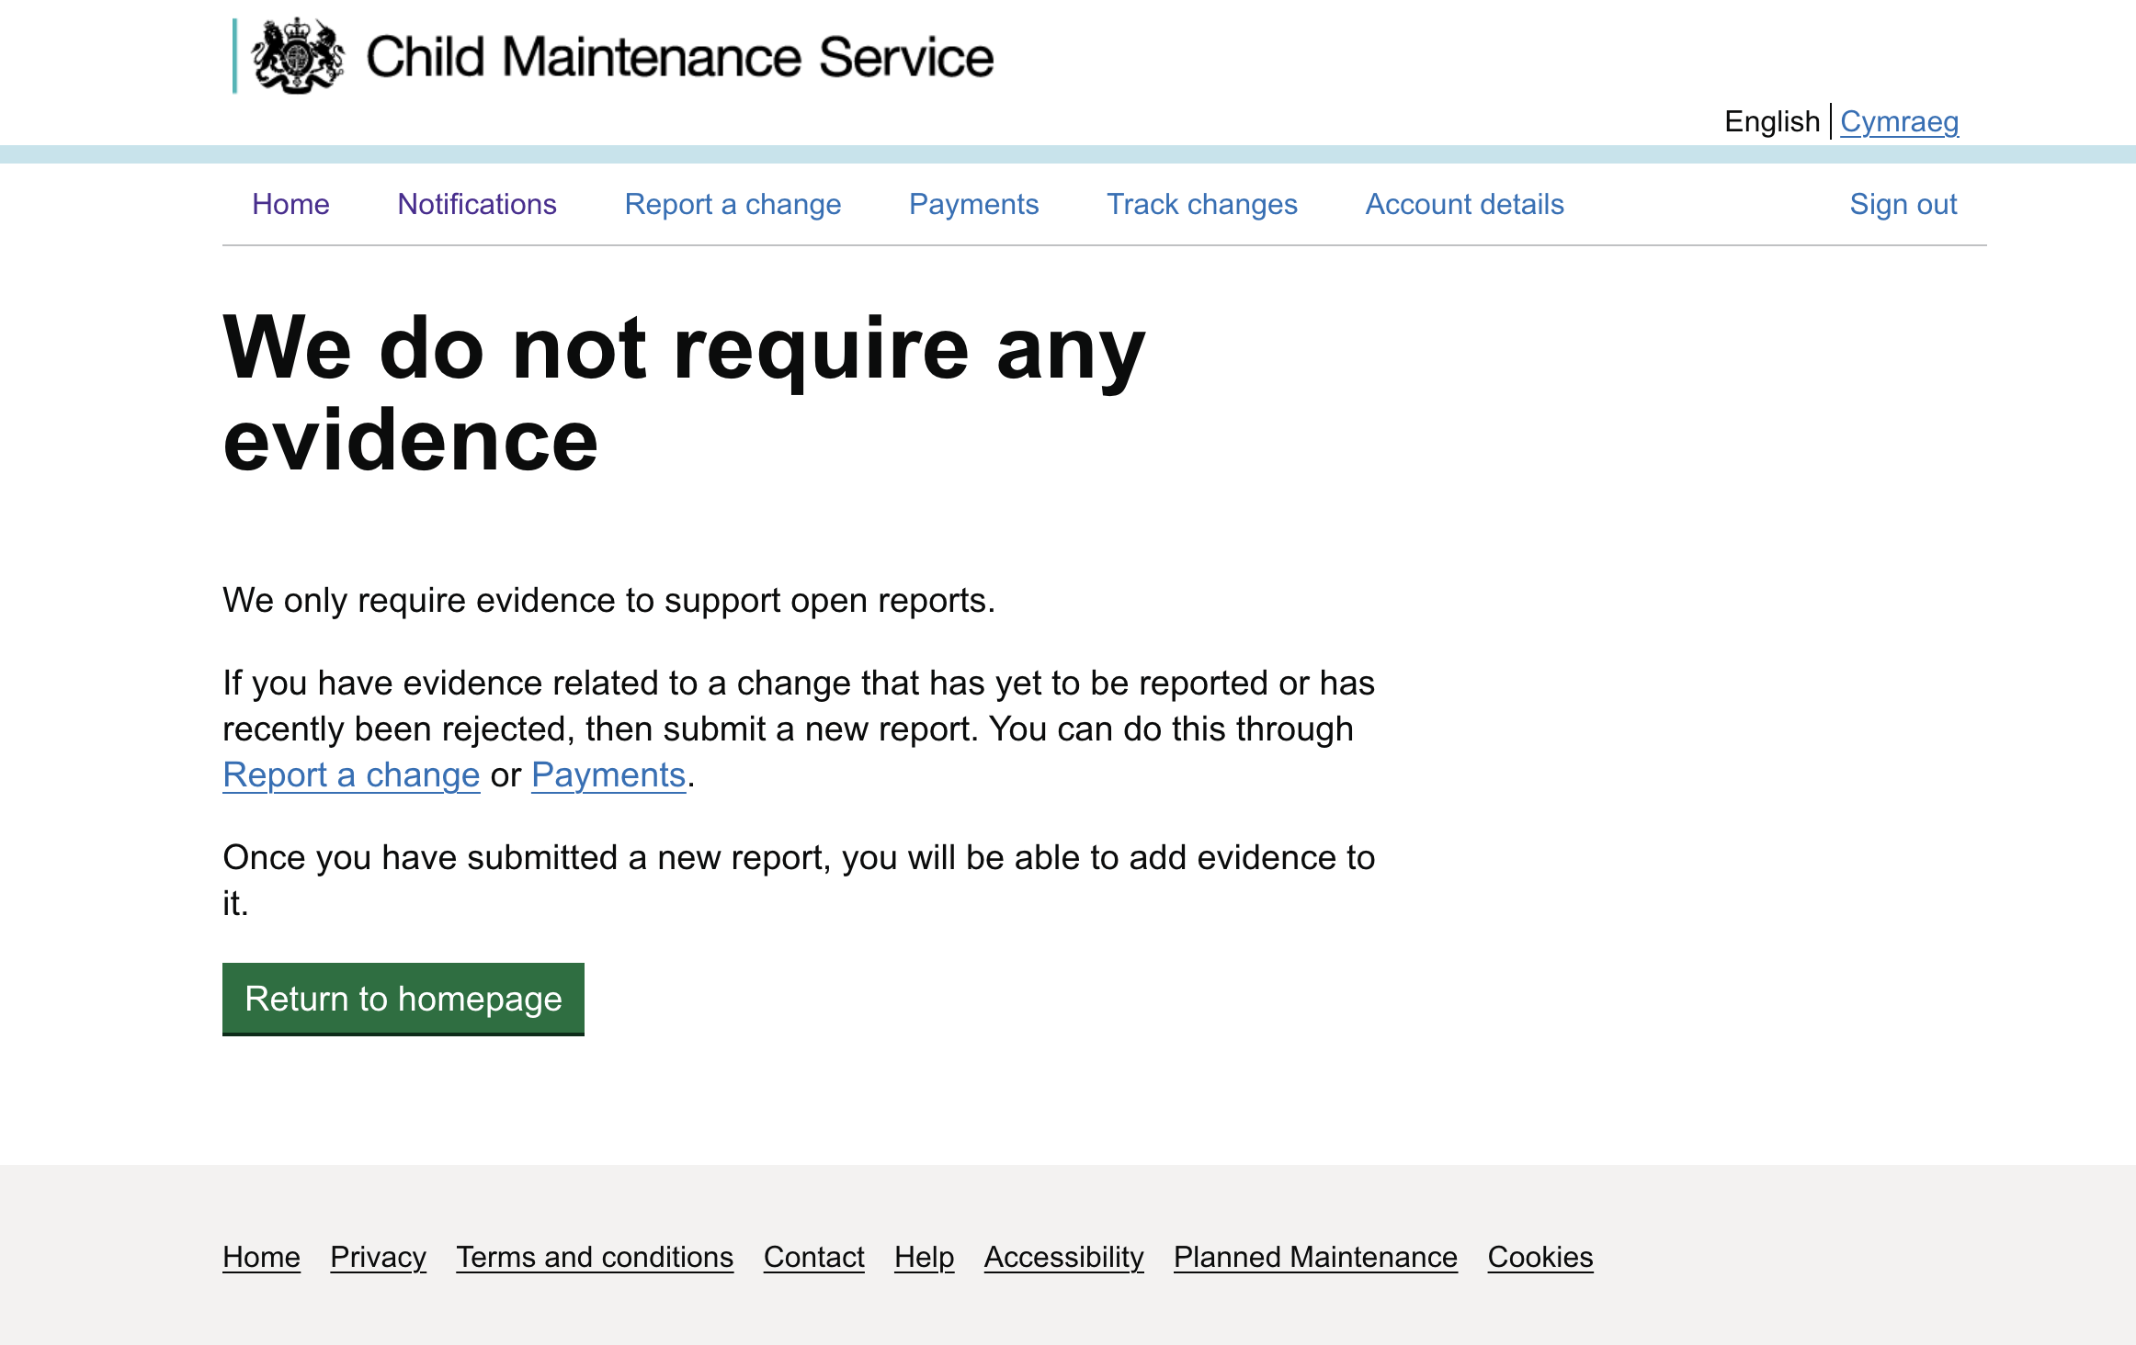Open Payments in the top navigation
Screen dimensions: 2136x1345
tap(973, 204)
